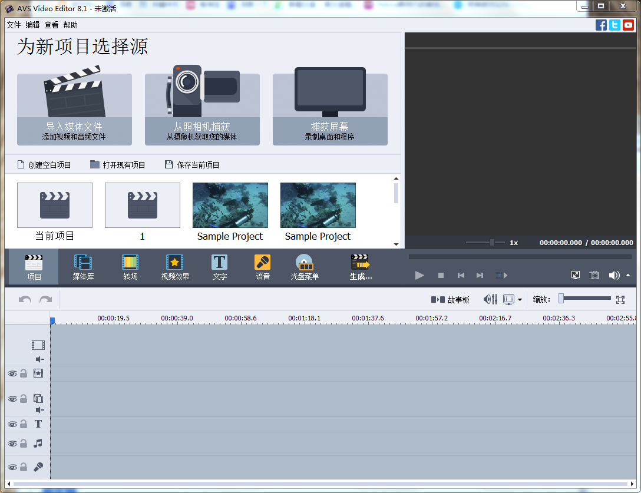Switch to the 语音 tab
Image resolution: width=641 pixels, height=493 pixels.
tap(262, 267)
